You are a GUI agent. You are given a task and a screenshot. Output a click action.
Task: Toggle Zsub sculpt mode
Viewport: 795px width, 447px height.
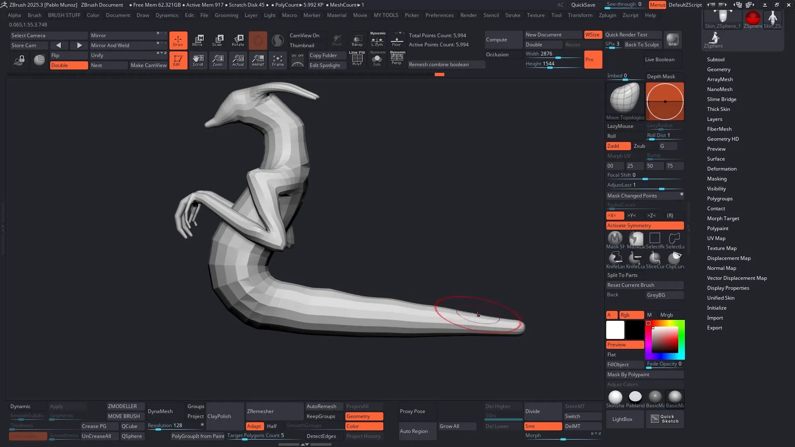(640, 146)
